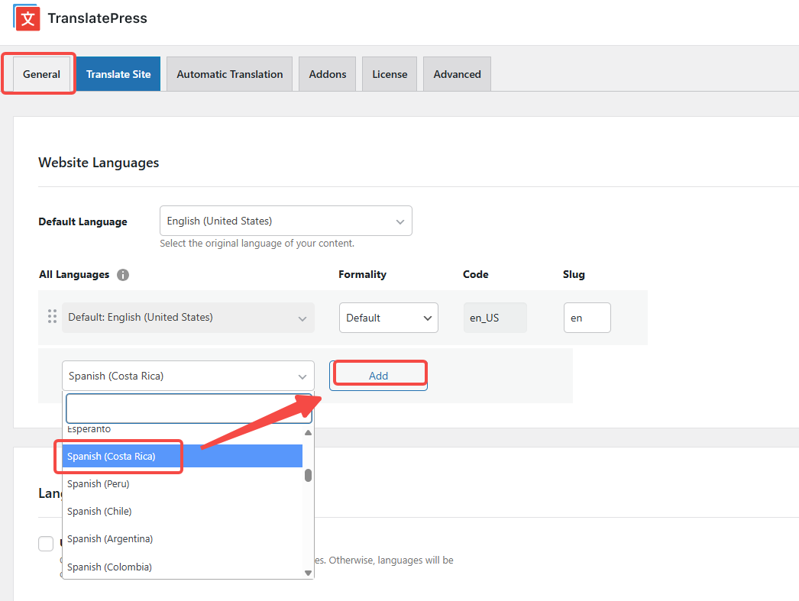Screen dimensions: 799x601
Task: Switch to the Advanced tab
Action: pos(456,73)
